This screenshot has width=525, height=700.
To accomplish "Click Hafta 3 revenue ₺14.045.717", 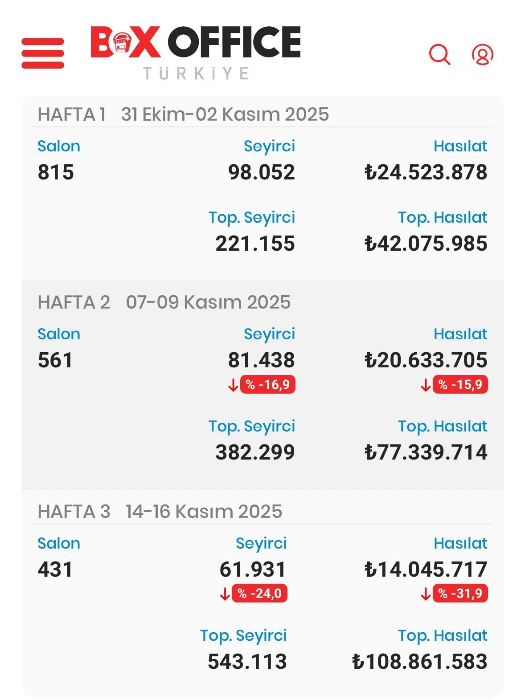I will 426,570.
